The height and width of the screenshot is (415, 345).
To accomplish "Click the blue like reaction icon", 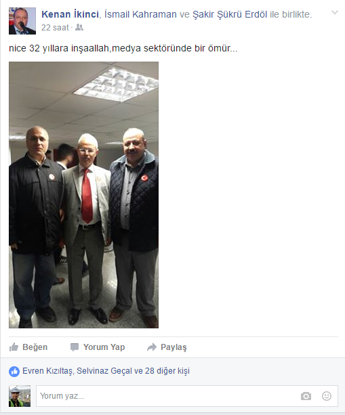I will tap(14, 371).
